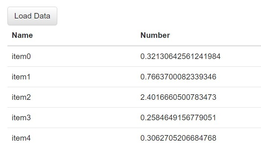This screenshot has height=154, width=261.
Task: Click the number 0.32130642561241984
Action: (x=180, y=56)
